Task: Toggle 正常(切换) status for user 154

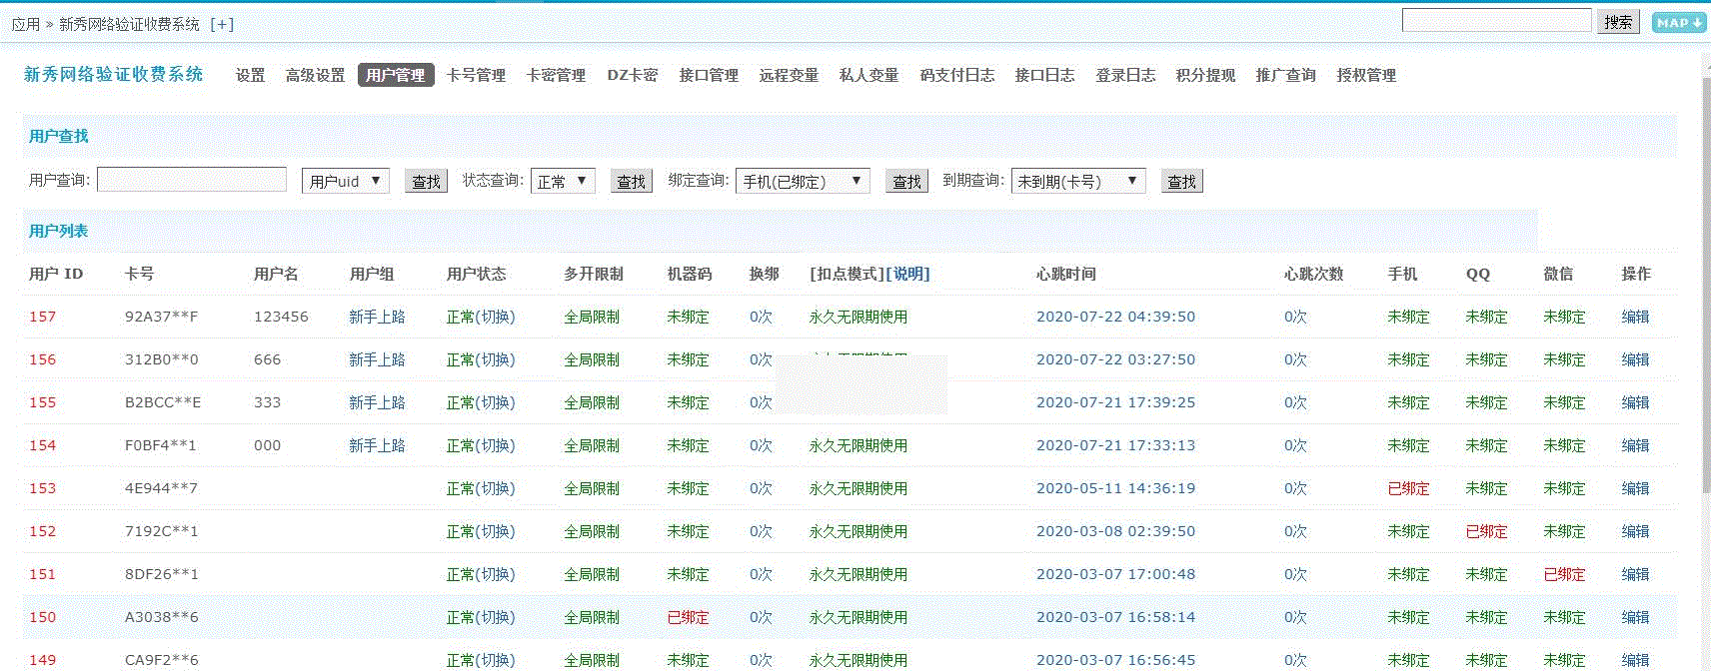Action: coord(481,445)
